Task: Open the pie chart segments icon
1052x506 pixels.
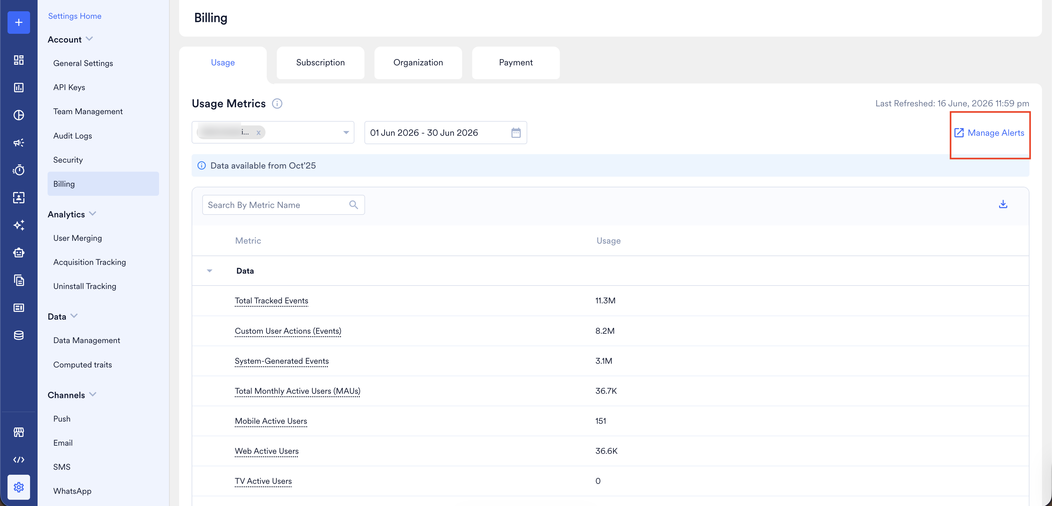Action: [x=19, y=115]
